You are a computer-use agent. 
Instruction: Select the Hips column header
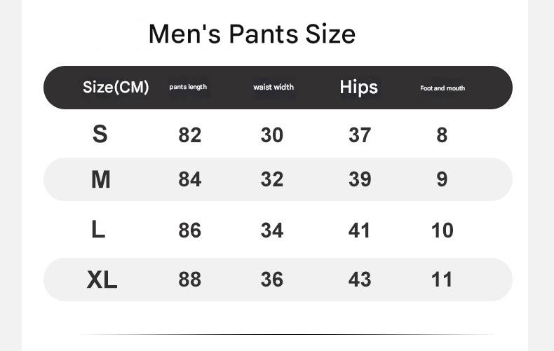358,87
